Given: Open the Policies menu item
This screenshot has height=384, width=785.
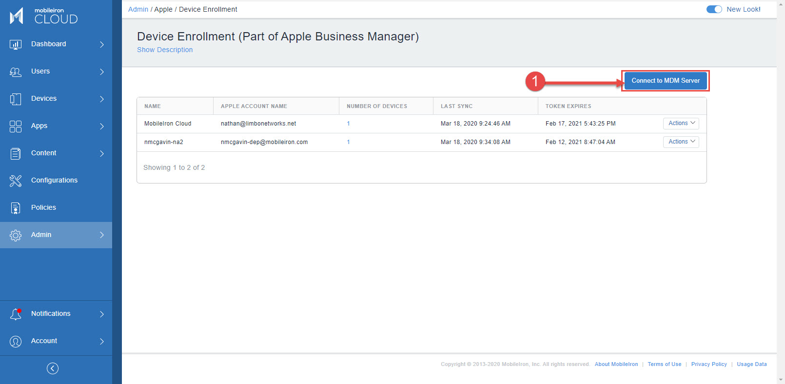Looking at the screenshot, I should (x=56, y=208).
